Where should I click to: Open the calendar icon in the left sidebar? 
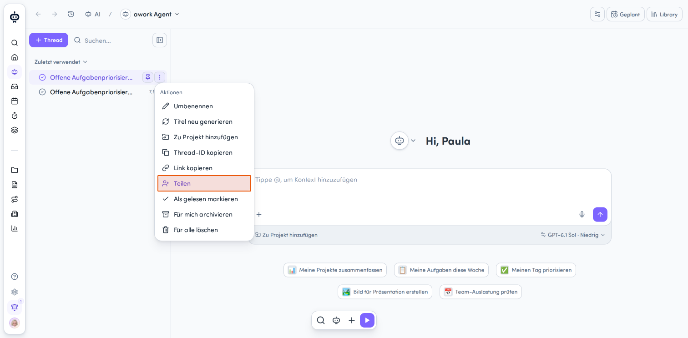(x=15, y=101)
